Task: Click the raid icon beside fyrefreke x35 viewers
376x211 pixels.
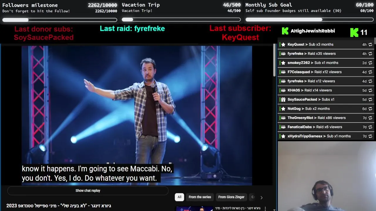Action: tap(283, 54)
